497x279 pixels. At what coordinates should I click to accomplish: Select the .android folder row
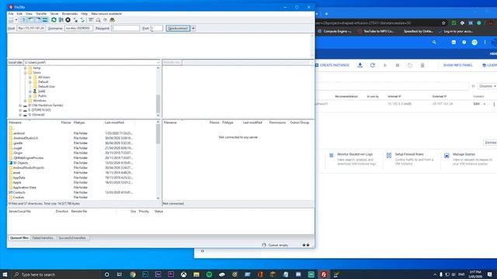point(82,133)
